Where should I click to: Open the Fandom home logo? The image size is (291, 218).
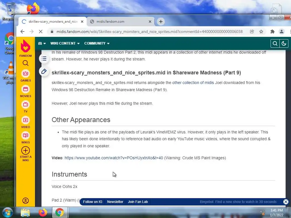click(25, 48)
